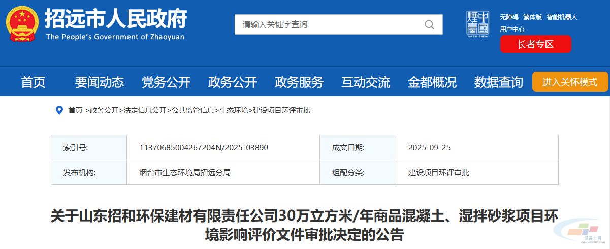Click the Yantai China seal logo
Image resolution: width=610 pixels, height=249 pixels.
[x=476, y=24]
